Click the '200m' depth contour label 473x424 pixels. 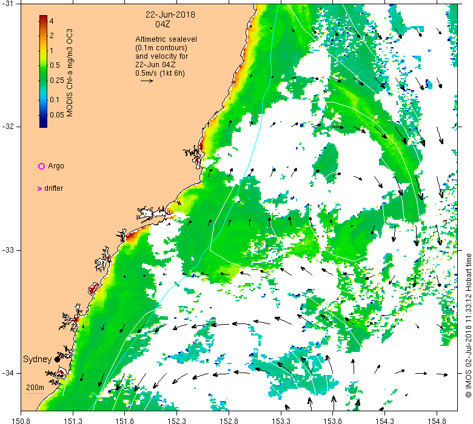pyautogui.click(x=35, y=388)
